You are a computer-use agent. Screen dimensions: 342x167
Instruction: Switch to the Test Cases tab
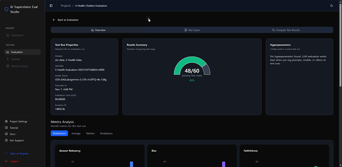(192, 30)
